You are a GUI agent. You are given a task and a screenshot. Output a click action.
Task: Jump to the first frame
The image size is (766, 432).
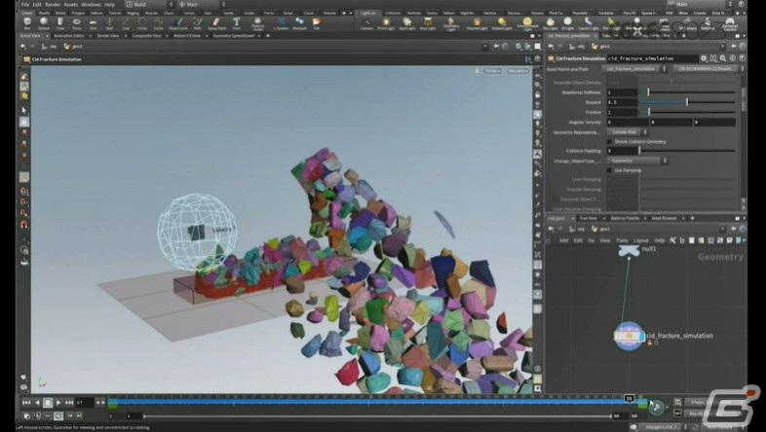coord(26,402)
